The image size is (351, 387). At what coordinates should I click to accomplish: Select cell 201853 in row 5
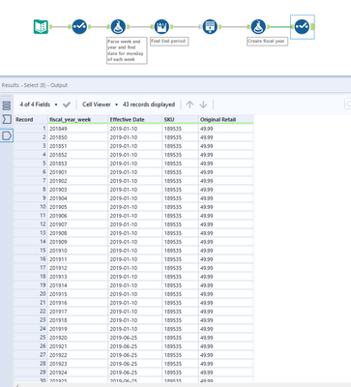[77, 164]
